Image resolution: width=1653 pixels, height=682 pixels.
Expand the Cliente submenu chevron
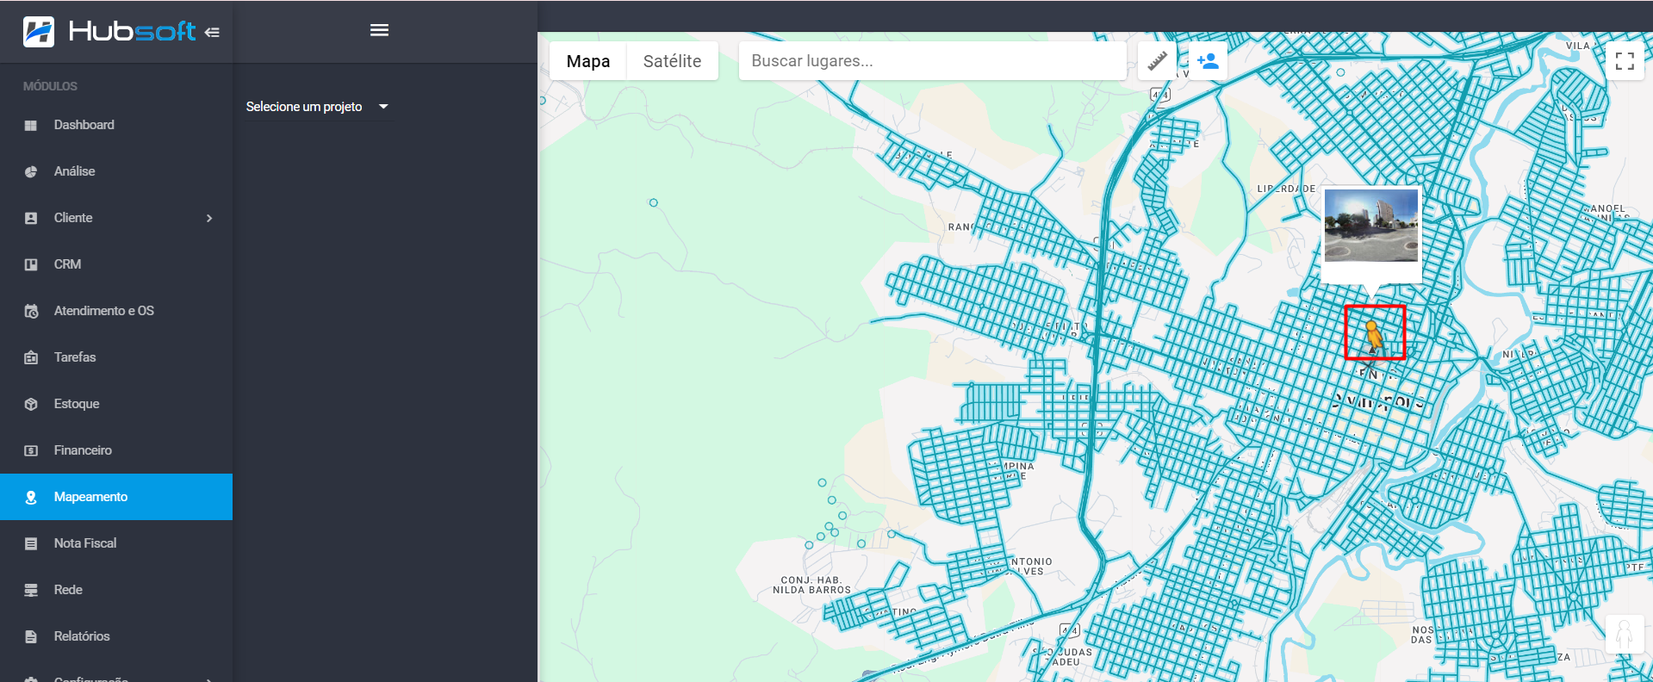click(x=209, y=219)
